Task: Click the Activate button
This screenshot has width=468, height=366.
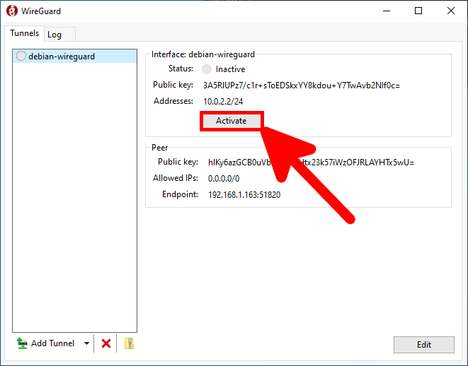Action: click(x=232, y=121)
